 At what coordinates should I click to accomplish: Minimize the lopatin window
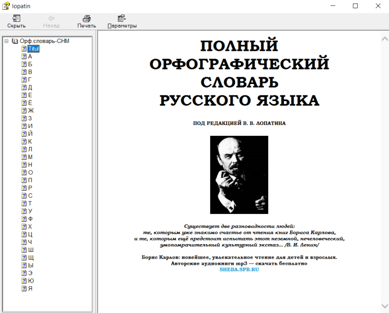(333, 6)
